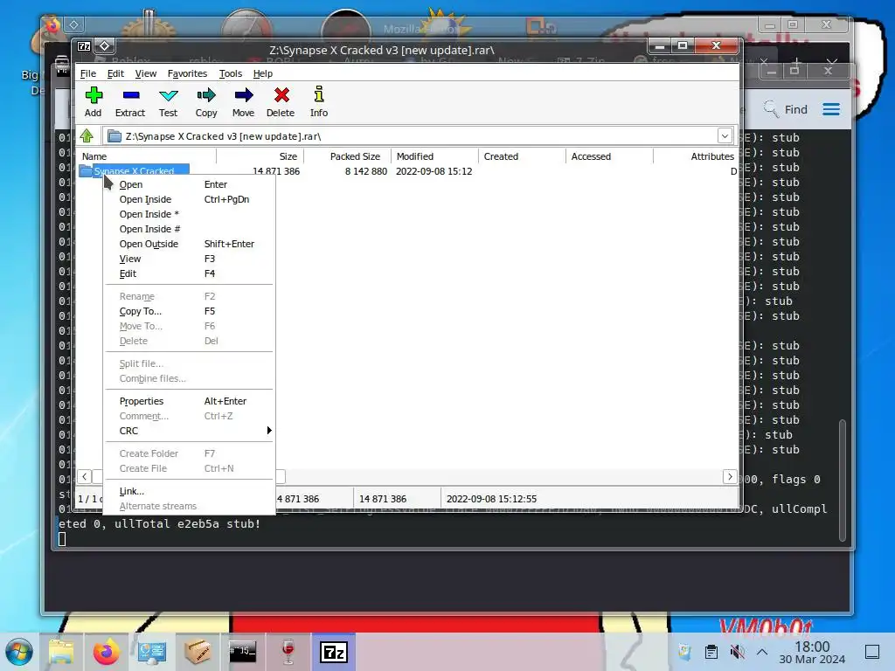Open the Help menu

point(262,73)
